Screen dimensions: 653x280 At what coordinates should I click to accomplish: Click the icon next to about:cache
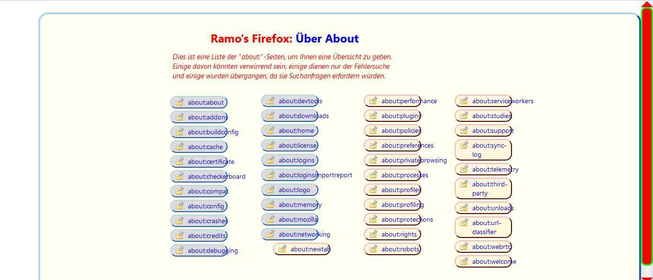coord(179,147)
